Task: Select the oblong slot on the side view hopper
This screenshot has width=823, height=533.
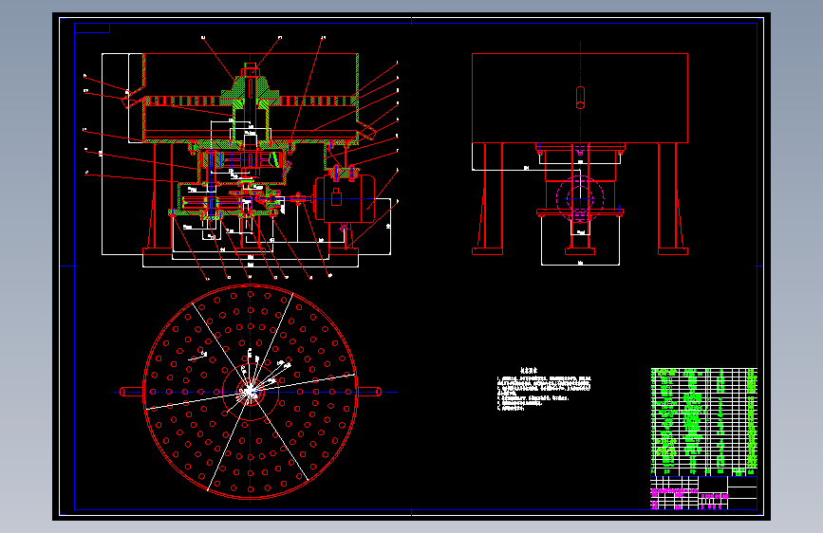Action: coord(580,98)
